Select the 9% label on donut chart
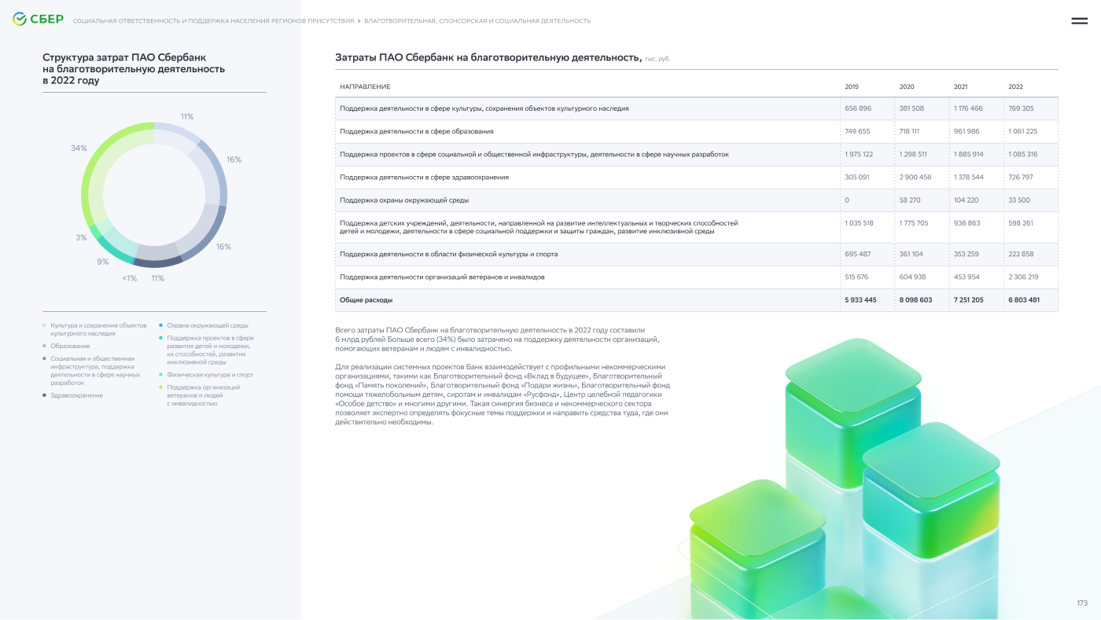The width and height of the screenshot is (1101, 620). (x=103, y=262)
